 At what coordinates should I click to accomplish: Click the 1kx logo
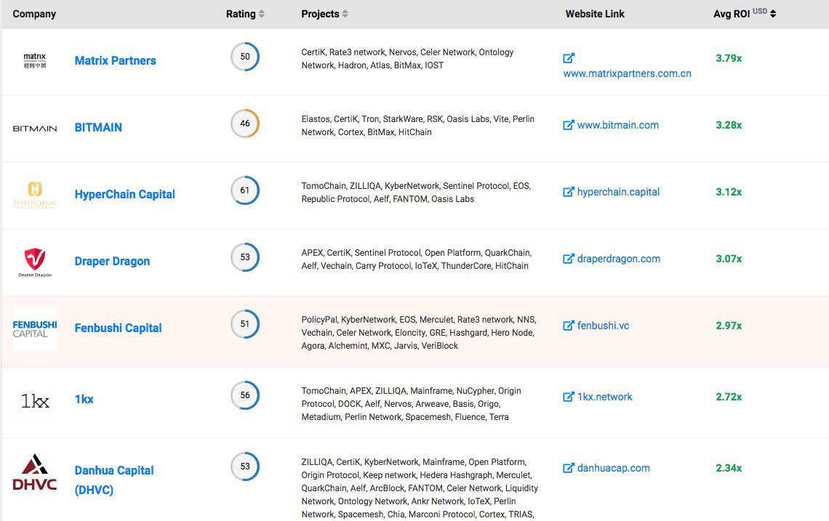(35, 401)
